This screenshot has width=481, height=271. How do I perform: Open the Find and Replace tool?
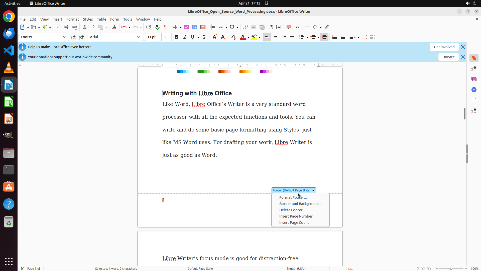coord(149,27)
